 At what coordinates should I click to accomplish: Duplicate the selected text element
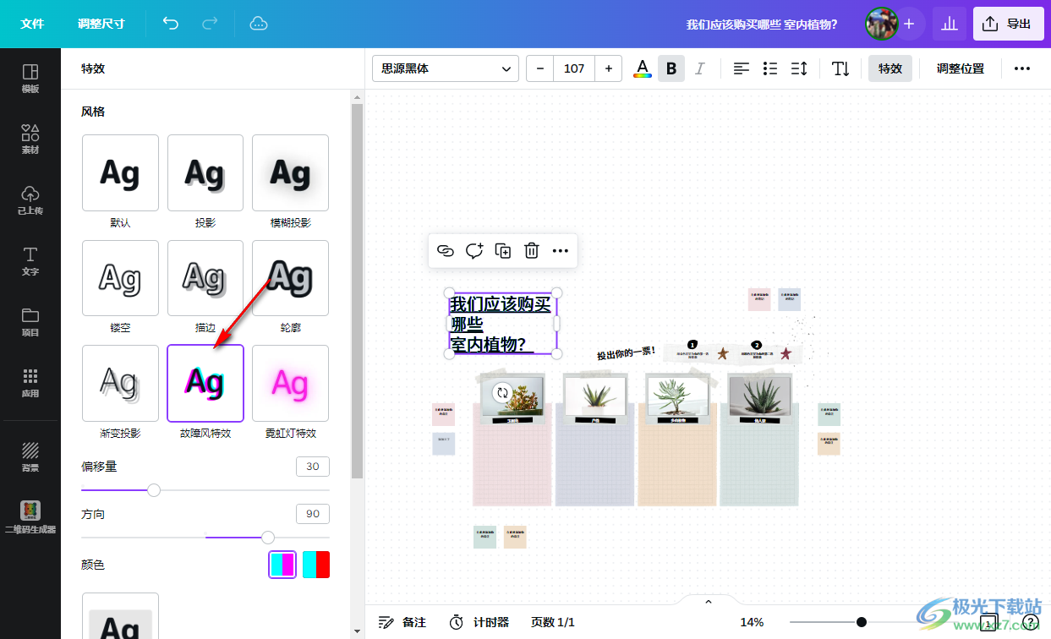click(x=503, y=250)
